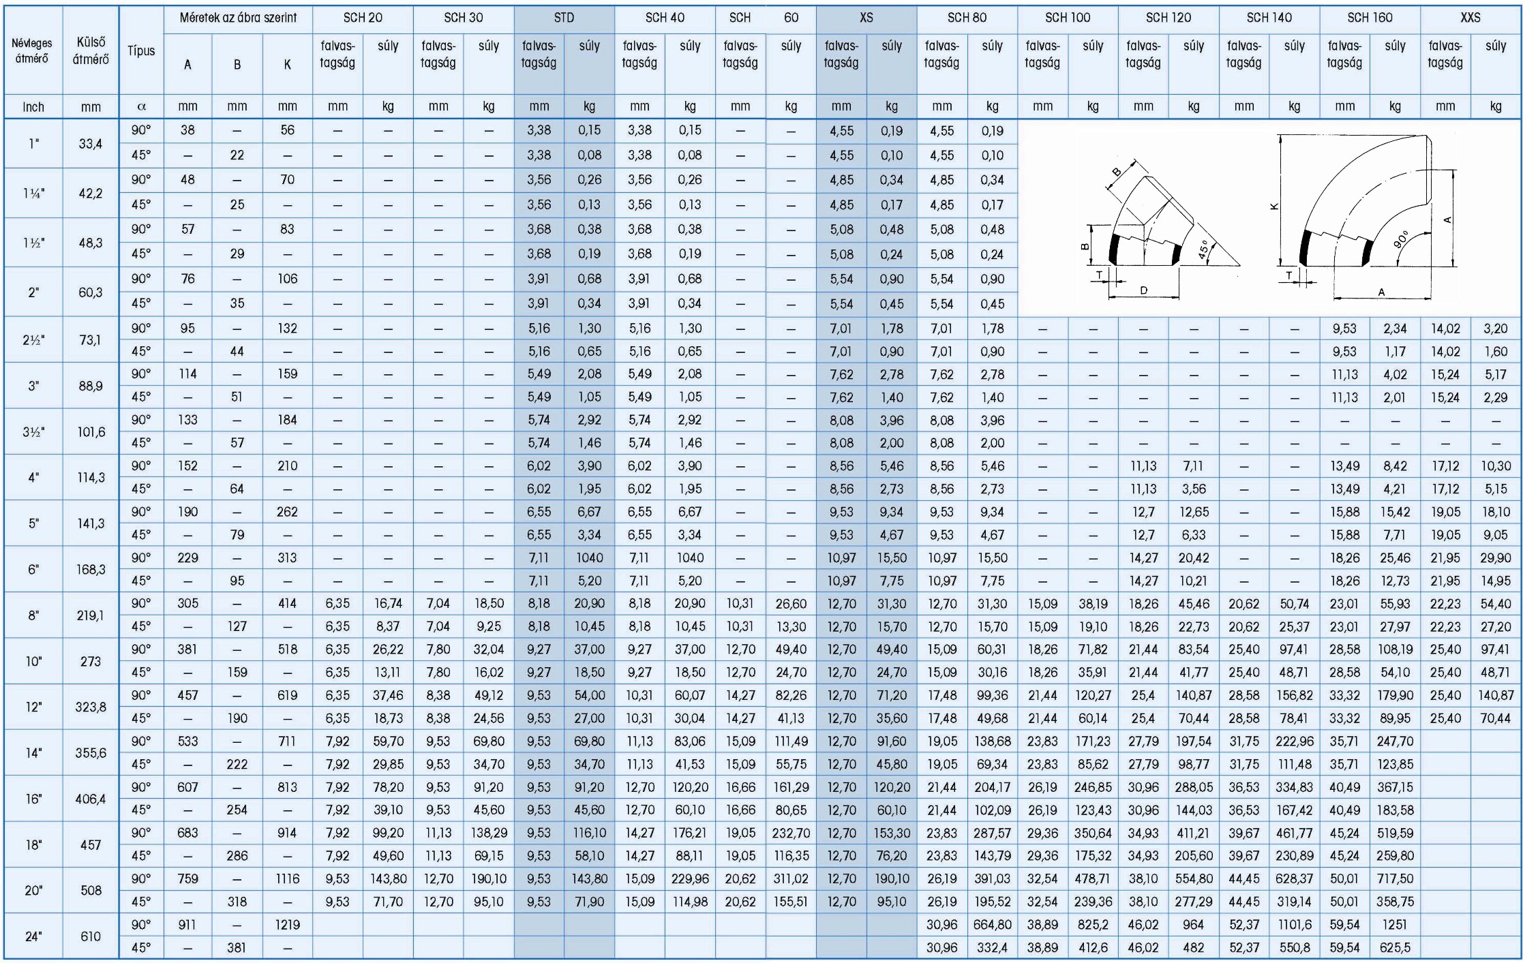The height and width of the screenshot is (963, 1523).
Task: Select A dimension value '759'
Action: tap(187, 879)
